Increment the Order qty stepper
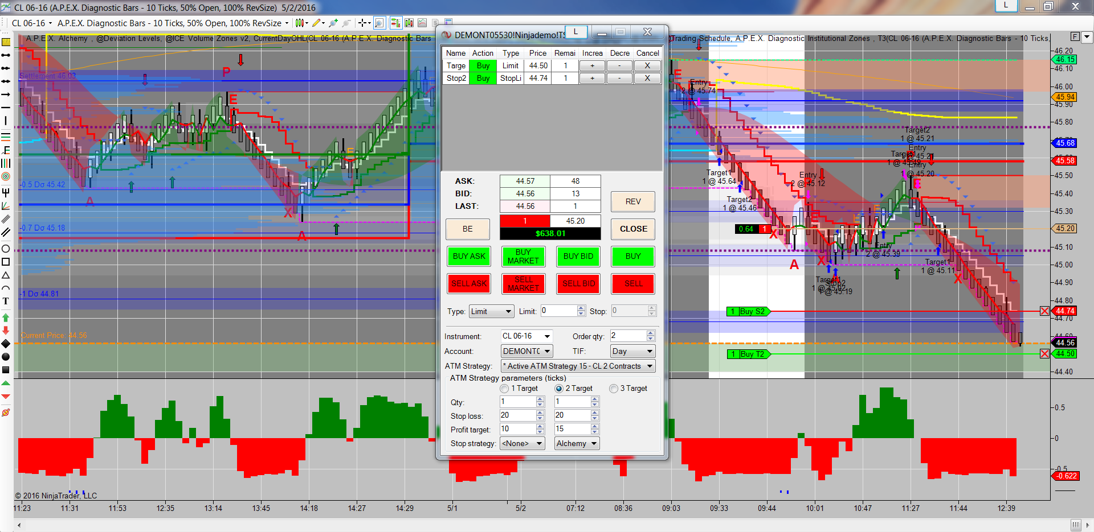The width and height of the screenshot is (1094, 532). 651,333
